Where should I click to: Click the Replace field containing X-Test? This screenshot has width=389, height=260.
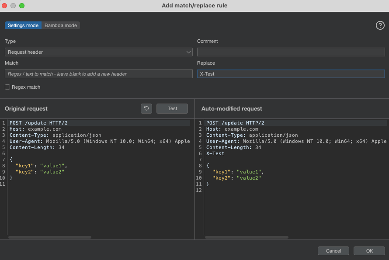[x=291, y=74]
